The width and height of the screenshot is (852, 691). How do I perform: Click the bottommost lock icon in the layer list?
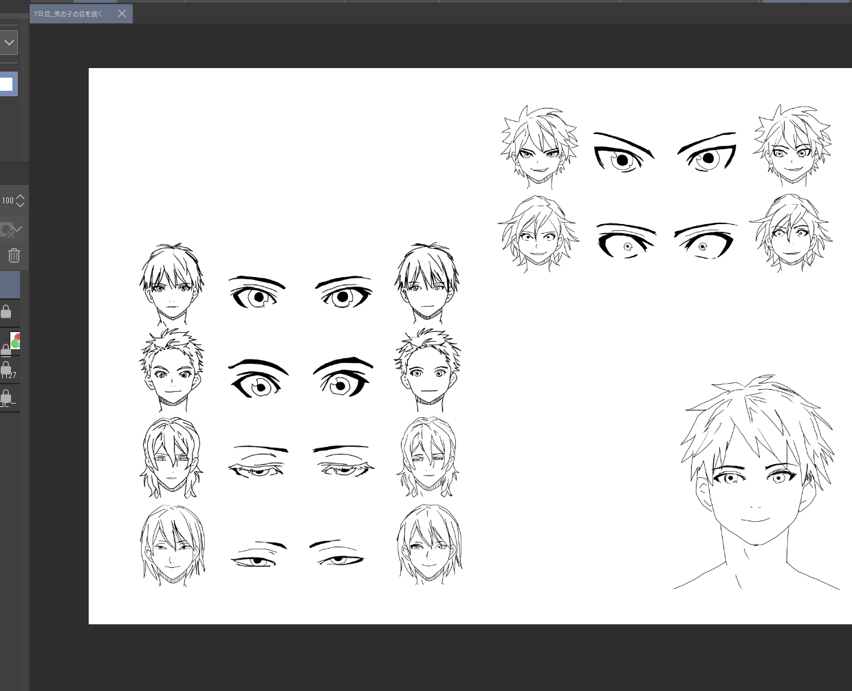click(6, 397)
